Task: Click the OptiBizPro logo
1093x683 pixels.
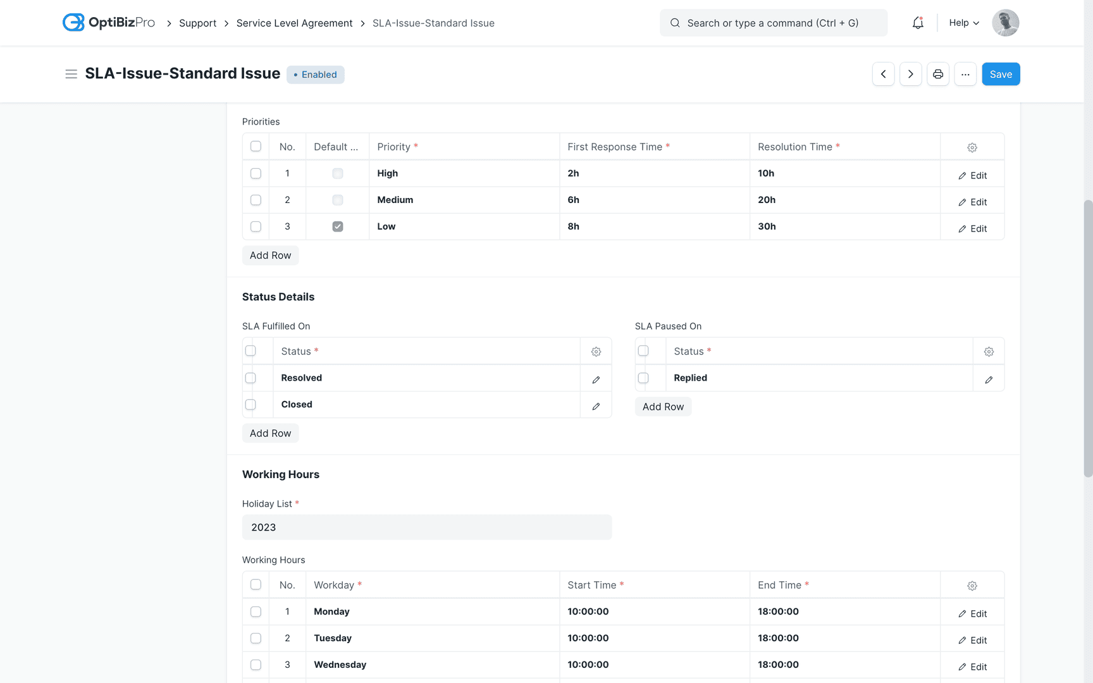Action: 109,23
